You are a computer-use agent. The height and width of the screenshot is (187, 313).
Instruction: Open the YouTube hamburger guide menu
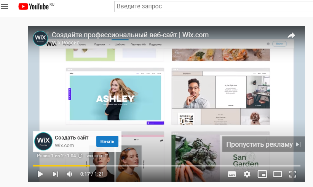[5, 6]
